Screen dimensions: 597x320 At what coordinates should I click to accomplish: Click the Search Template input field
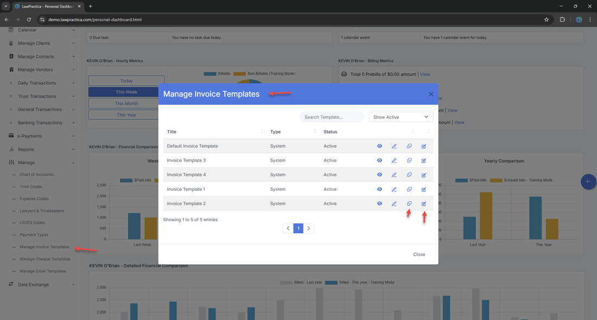coord(331,117)
